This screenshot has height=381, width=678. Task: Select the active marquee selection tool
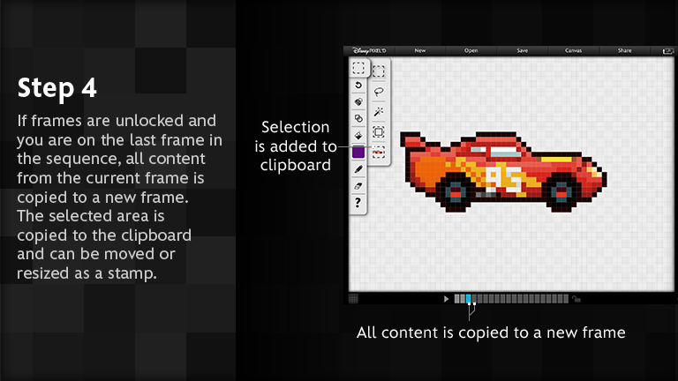pyautogui.click(x=358, y=68)
